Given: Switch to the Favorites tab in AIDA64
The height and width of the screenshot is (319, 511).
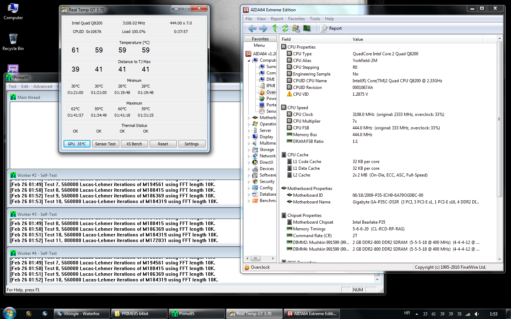Looking at the screenshot, I should pyautogui.click(x=260, y=39).
